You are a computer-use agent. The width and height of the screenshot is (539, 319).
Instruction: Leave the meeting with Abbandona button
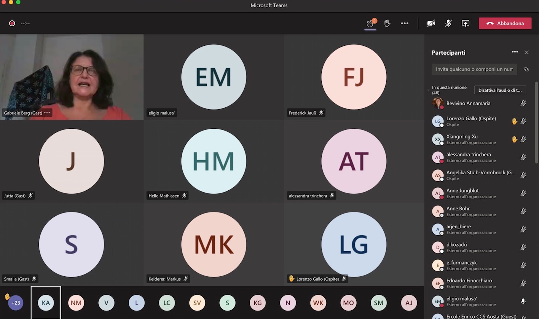[x=505, y=23]
